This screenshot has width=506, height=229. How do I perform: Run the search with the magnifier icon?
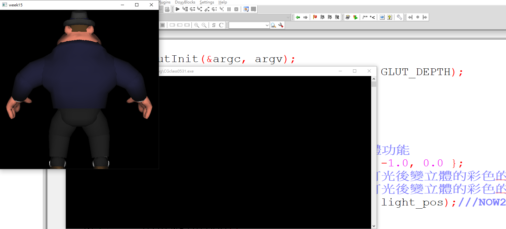[x=274, y=25]
